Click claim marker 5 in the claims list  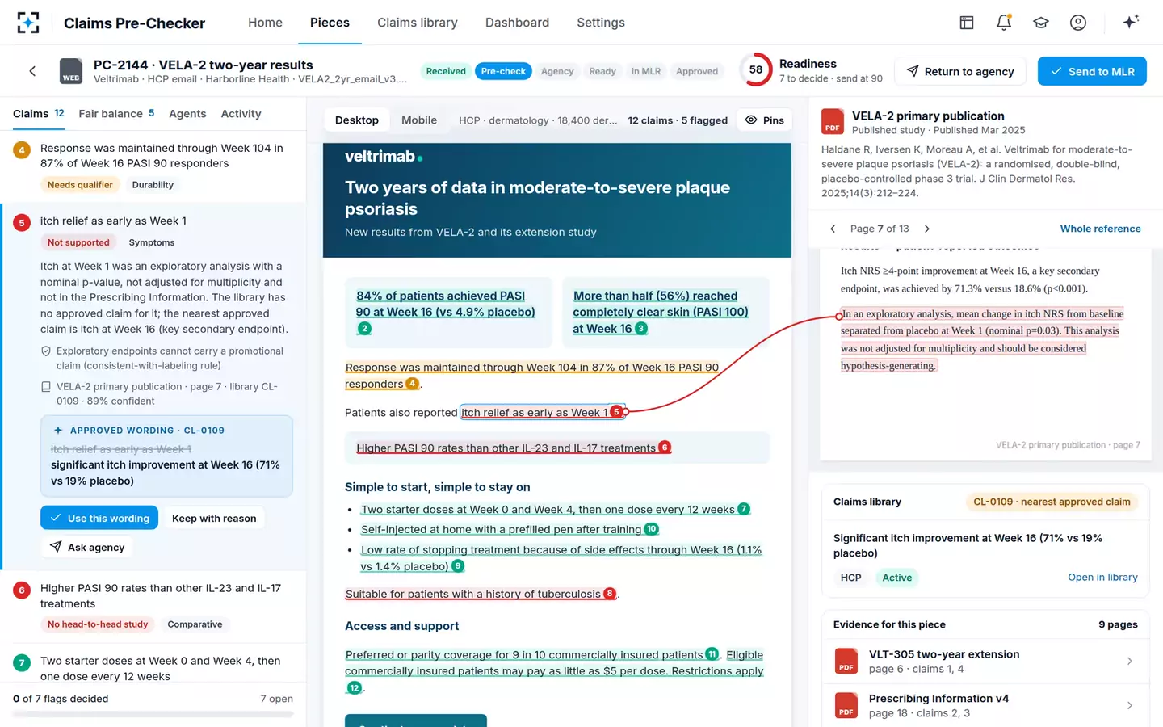coord(22,222)
